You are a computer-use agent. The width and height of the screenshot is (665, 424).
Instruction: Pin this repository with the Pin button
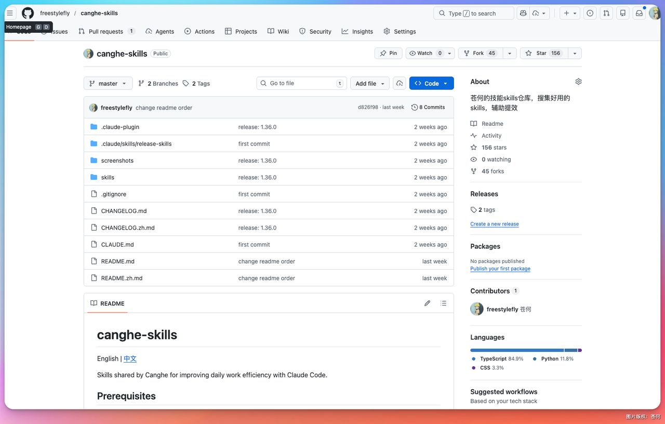[x=389, y=53]
